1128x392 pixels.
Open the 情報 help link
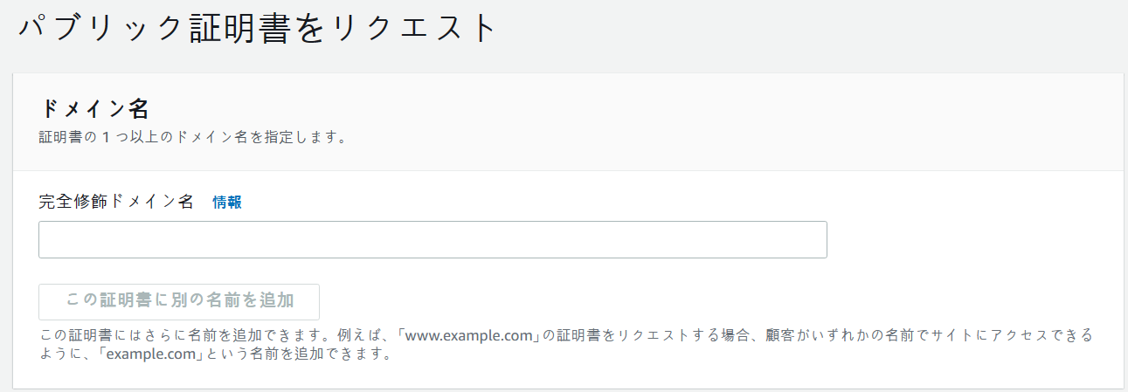point(226,203)
